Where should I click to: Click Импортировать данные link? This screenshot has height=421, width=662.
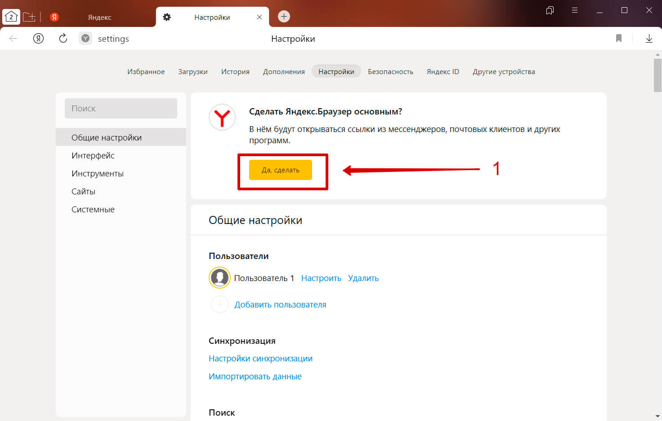point(255,376)
